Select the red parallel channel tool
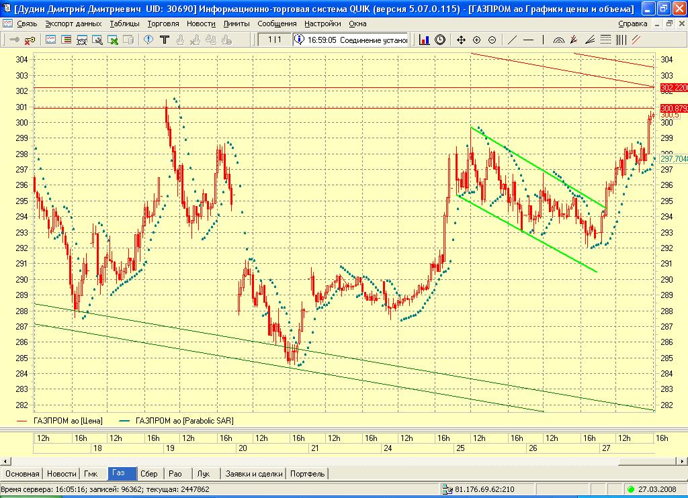The width and height of the screenshot is (688, 498). click(x=636, y=40)
